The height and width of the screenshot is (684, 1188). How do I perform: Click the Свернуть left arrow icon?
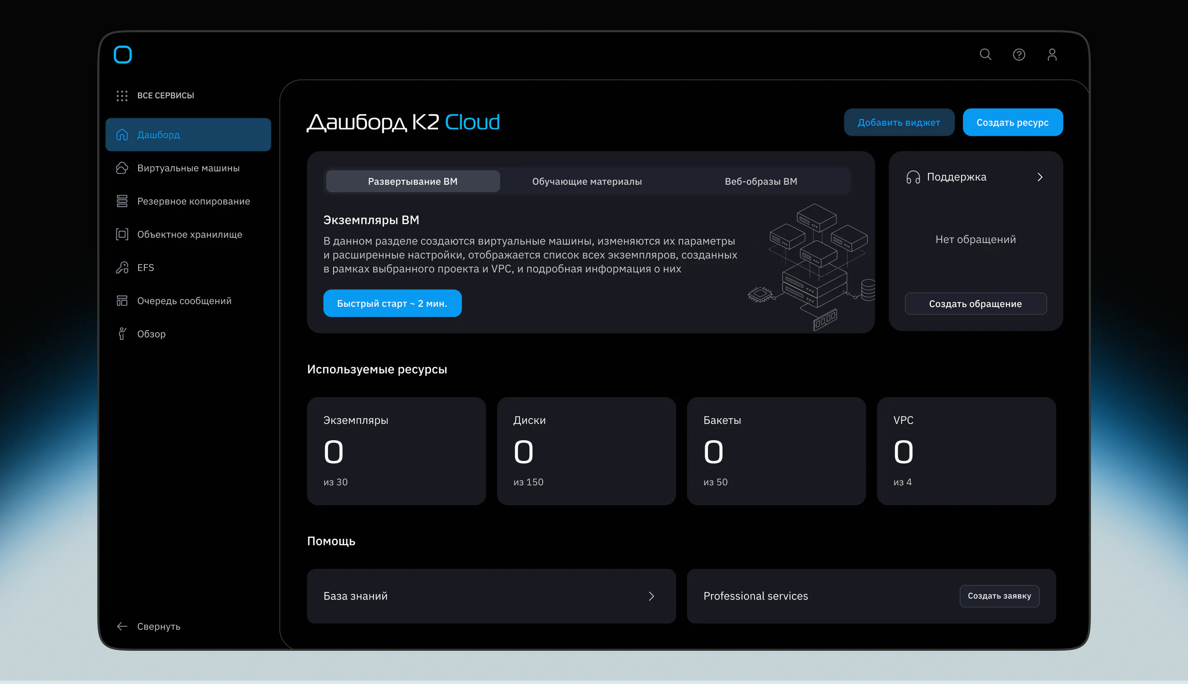coord(122,626)
